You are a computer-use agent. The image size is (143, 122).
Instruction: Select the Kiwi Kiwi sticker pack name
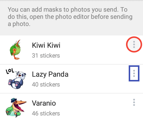(46, 45)
